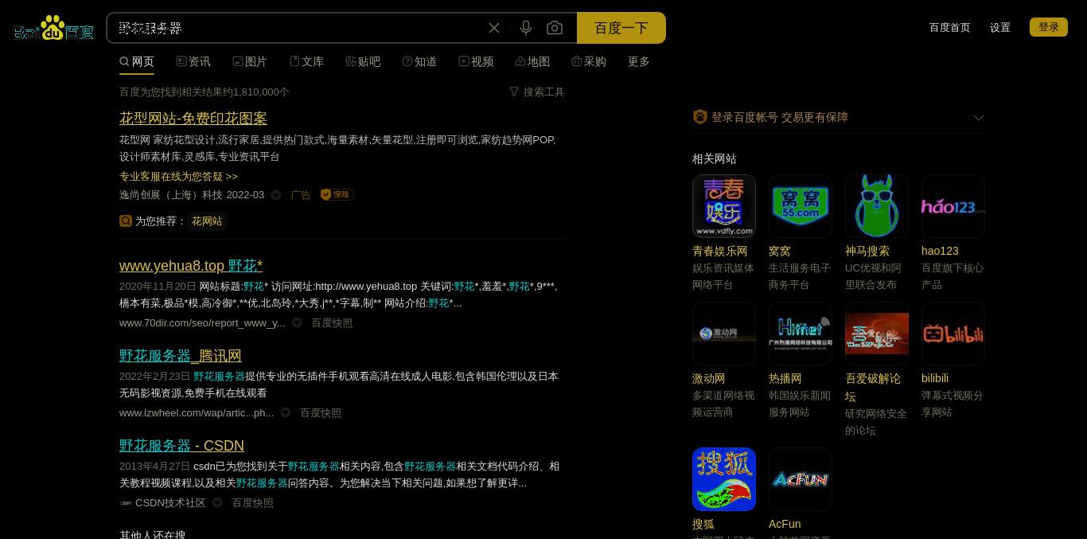Open 百度首页 link
The image size is (1087, 539).
click(x=950, y=27)
